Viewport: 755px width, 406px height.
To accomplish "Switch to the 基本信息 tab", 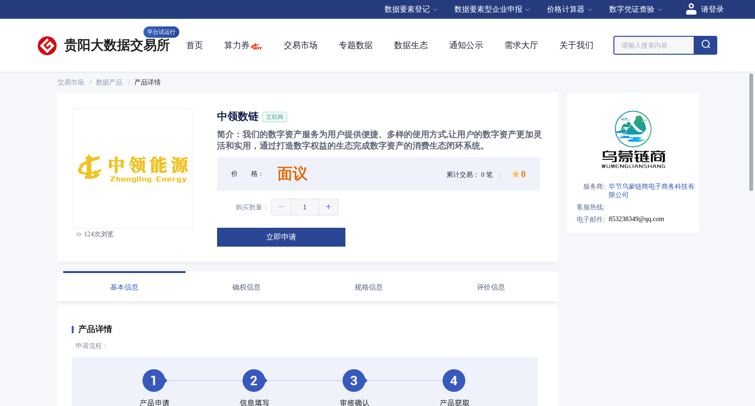I will click(x=124, y=287).
